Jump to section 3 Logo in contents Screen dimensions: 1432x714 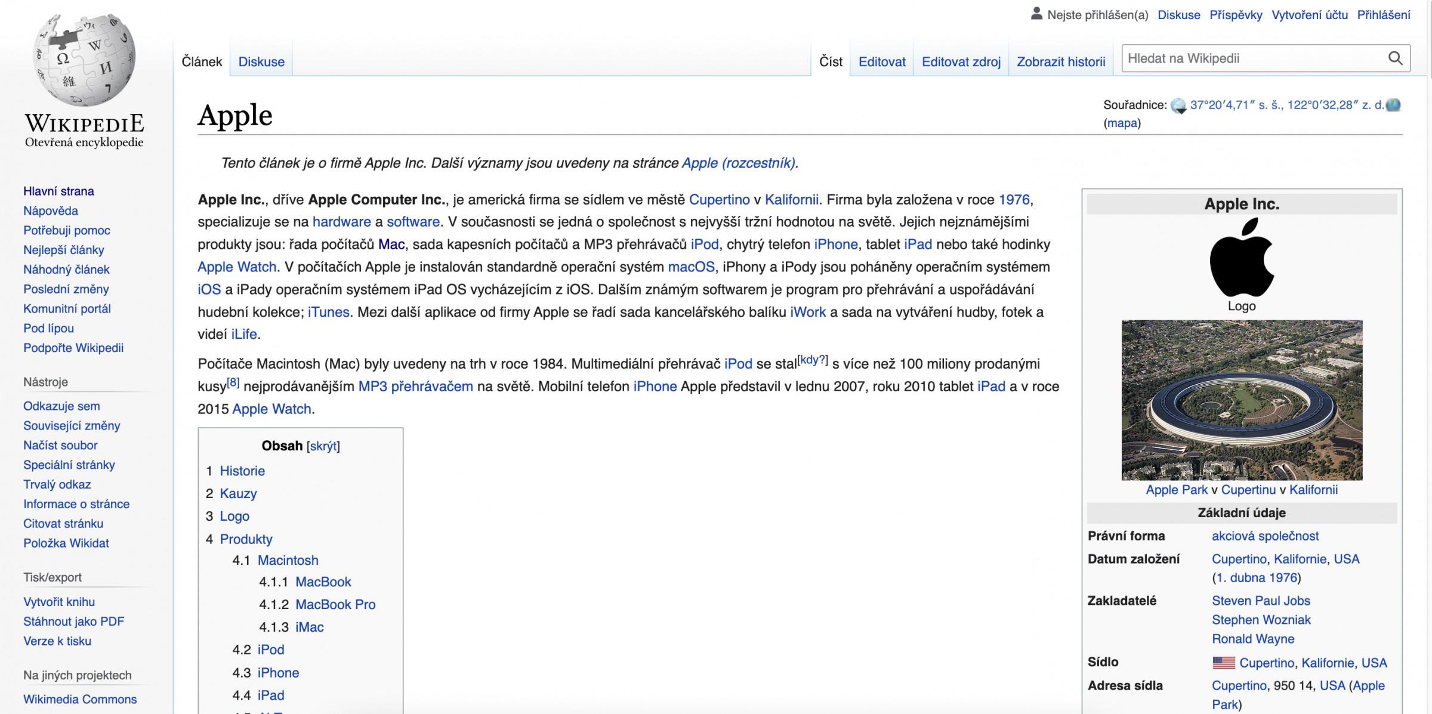click(x=234, y=517)
